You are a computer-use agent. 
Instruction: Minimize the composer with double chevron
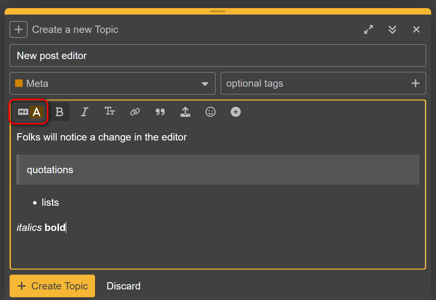pos(392,29)
